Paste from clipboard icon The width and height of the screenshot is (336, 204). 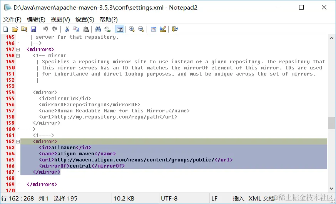86,29
